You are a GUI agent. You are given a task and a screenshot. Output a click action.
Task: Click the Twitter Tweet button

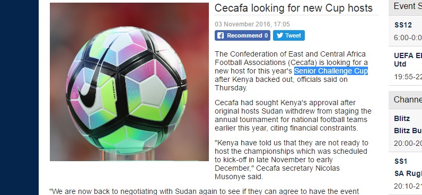tap(289, 35)
